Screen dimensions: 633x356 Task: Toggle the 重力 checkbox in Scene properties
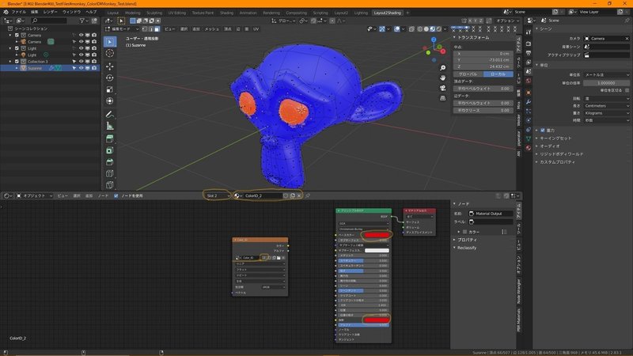(543, 131)
